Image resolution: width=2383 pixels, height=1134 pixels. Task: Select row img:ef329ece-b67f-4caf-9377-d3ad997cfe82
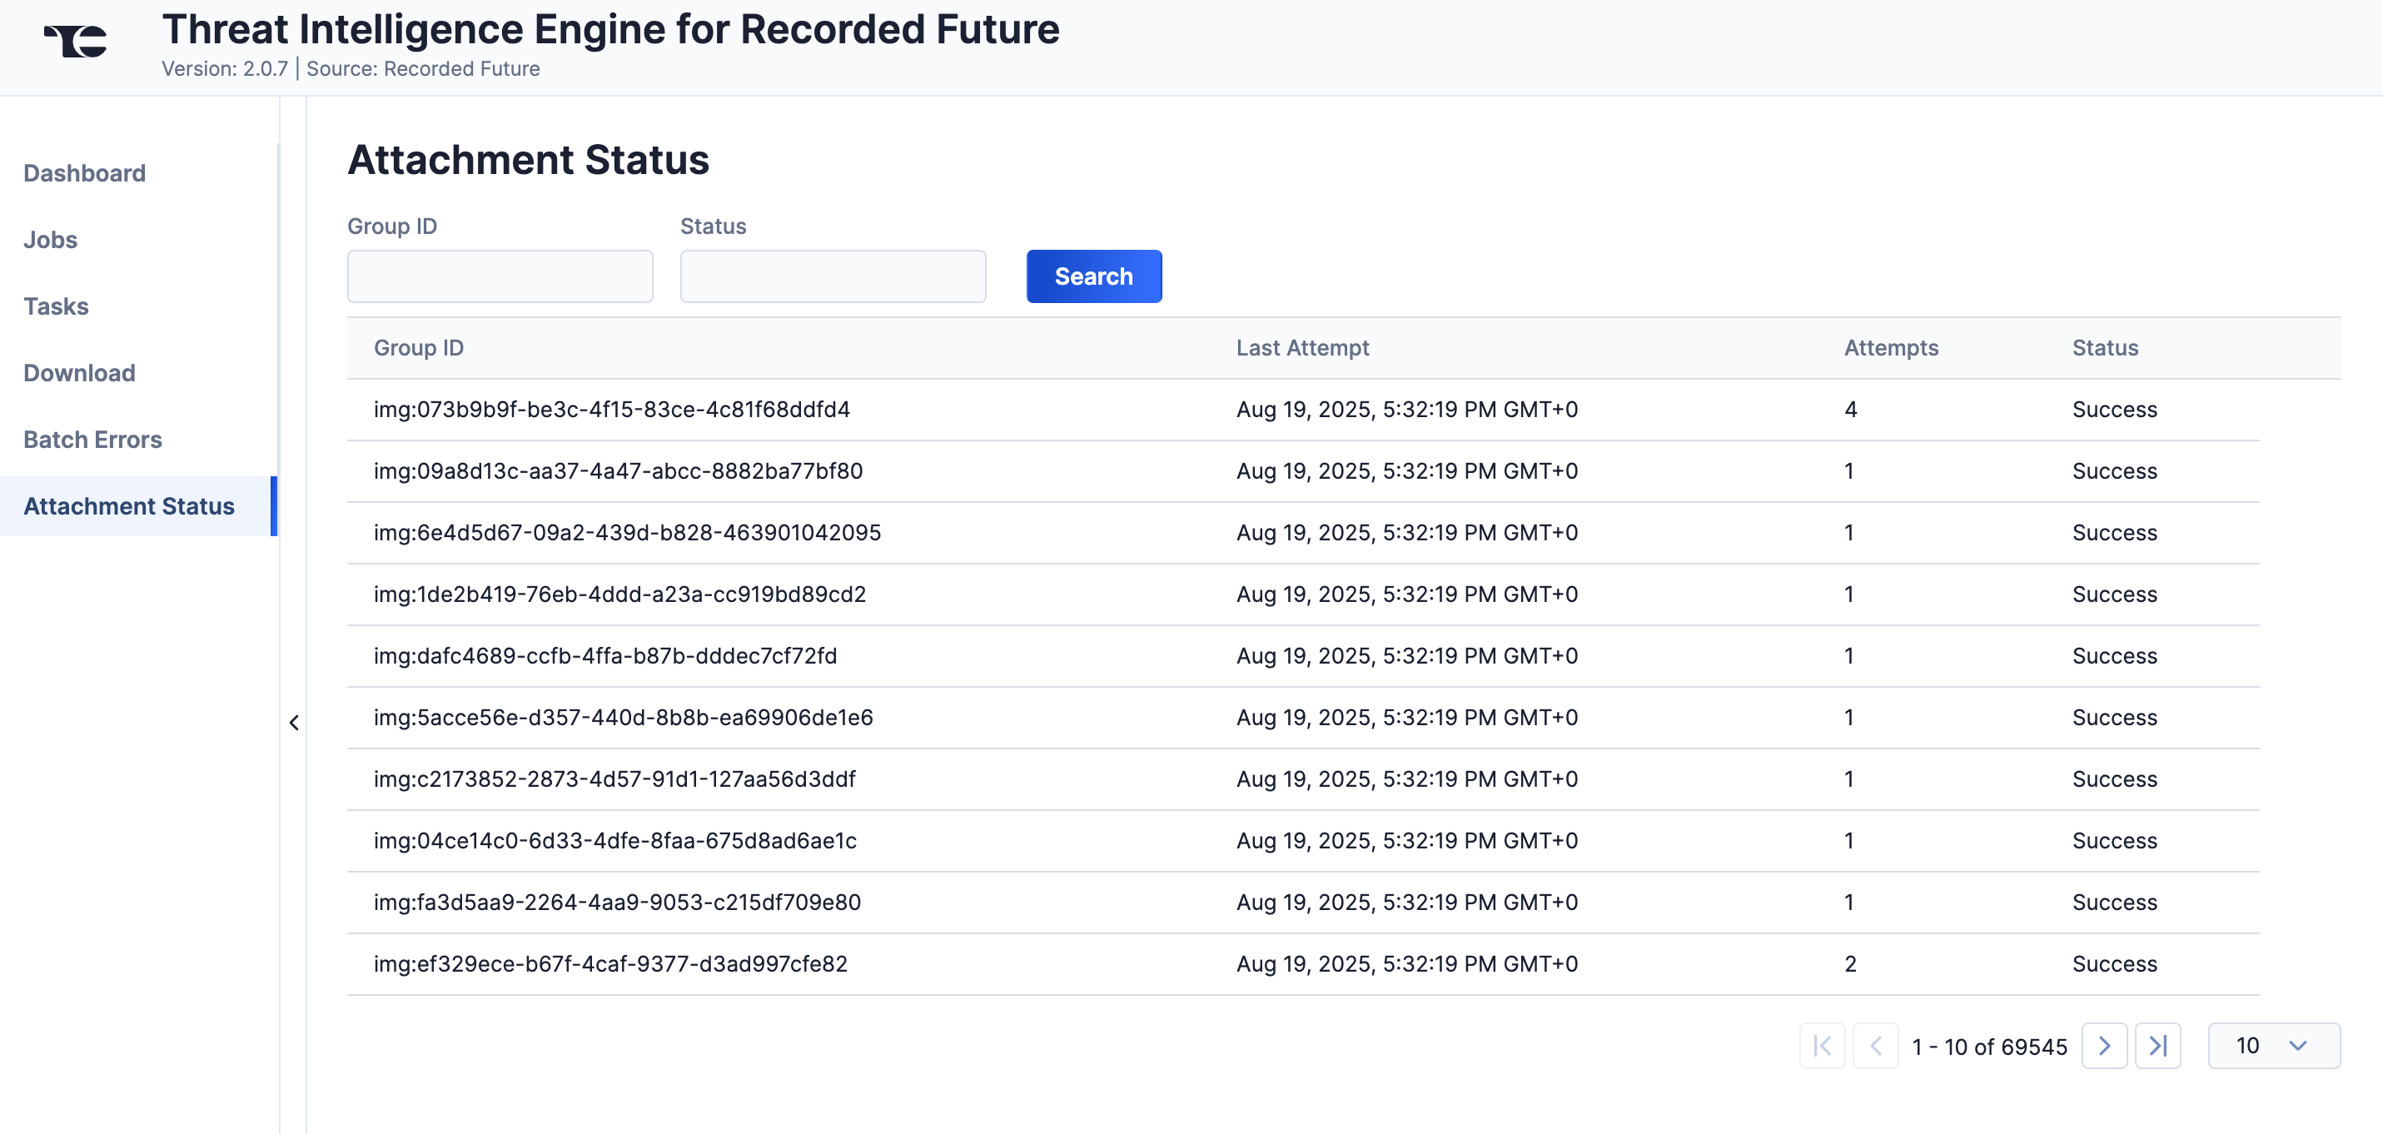tap(1302, 964)
